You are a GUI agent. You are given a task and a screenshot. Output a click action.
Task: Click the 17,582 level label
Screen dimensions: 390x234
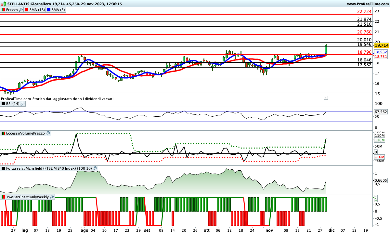pyautogui.click(x=364, y=65)
